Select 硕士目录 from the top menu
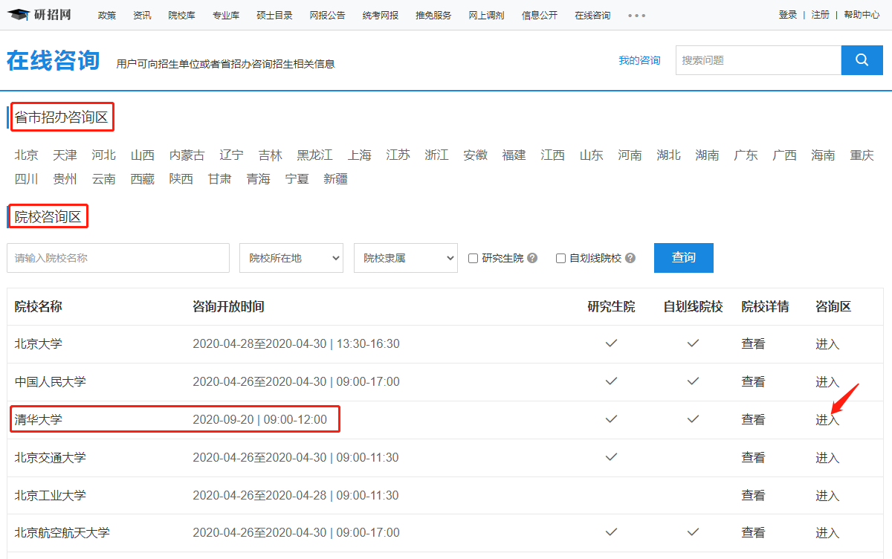This screenshot has width=892, height=559. click(274, 16)
